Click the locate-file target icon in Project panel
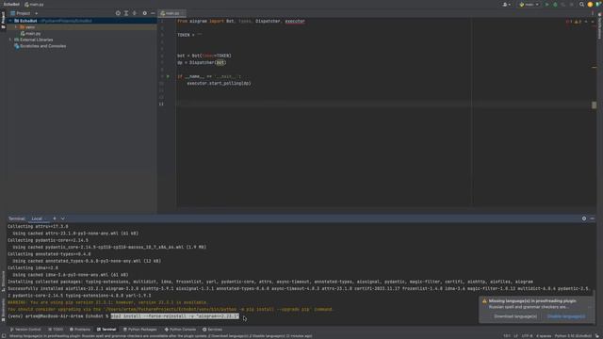Image resolution: width=603 pixels, height=339 pixels. point(118,13)
